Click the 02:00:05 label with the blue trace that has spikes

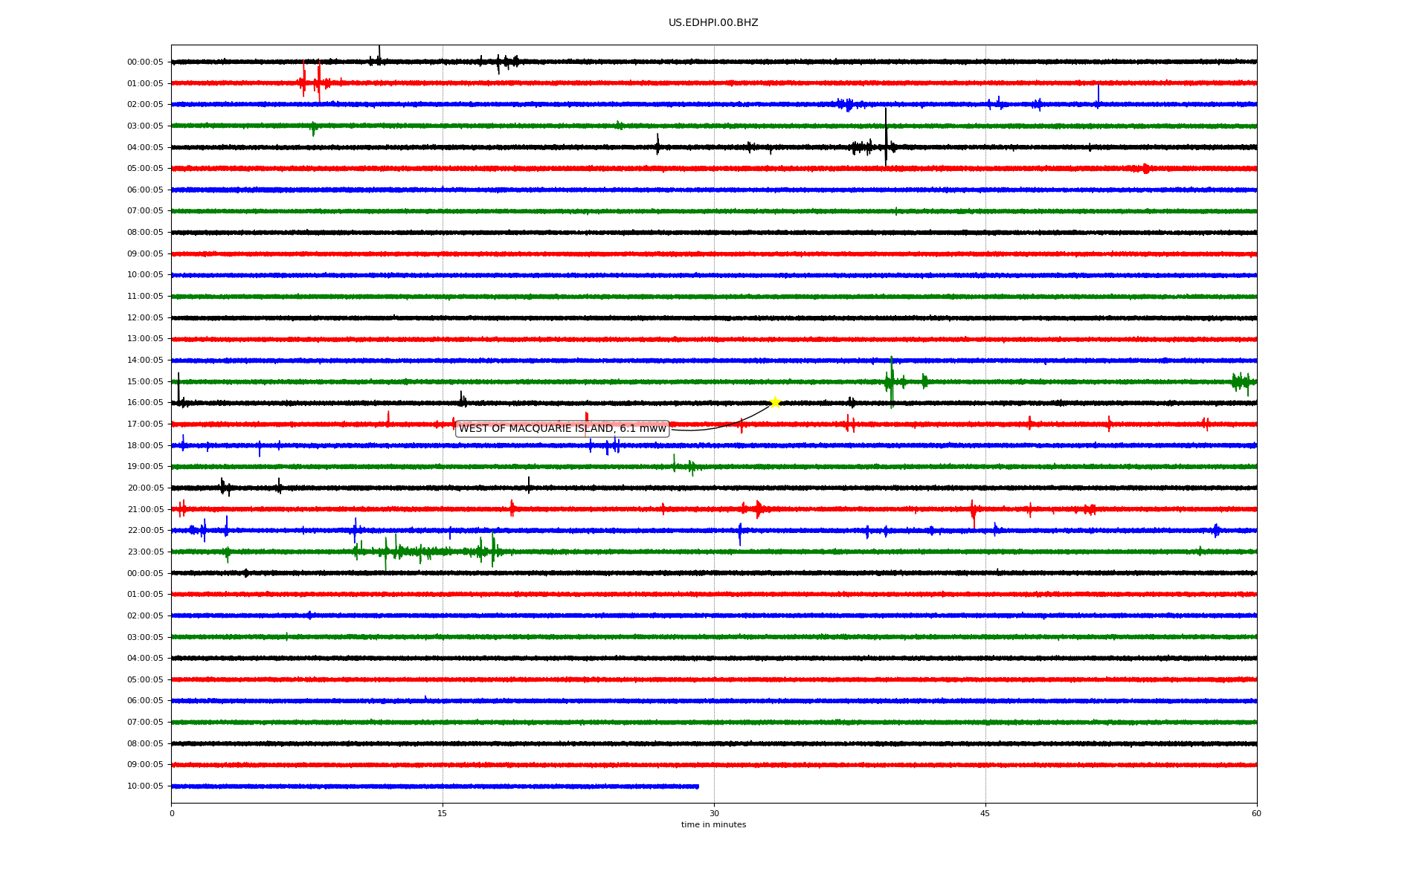tap(145, 105)
